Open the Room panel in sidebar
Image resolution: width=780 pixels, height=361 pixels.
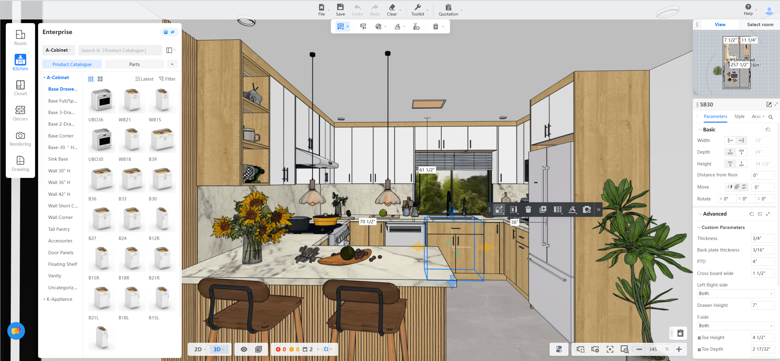(20, 38)
